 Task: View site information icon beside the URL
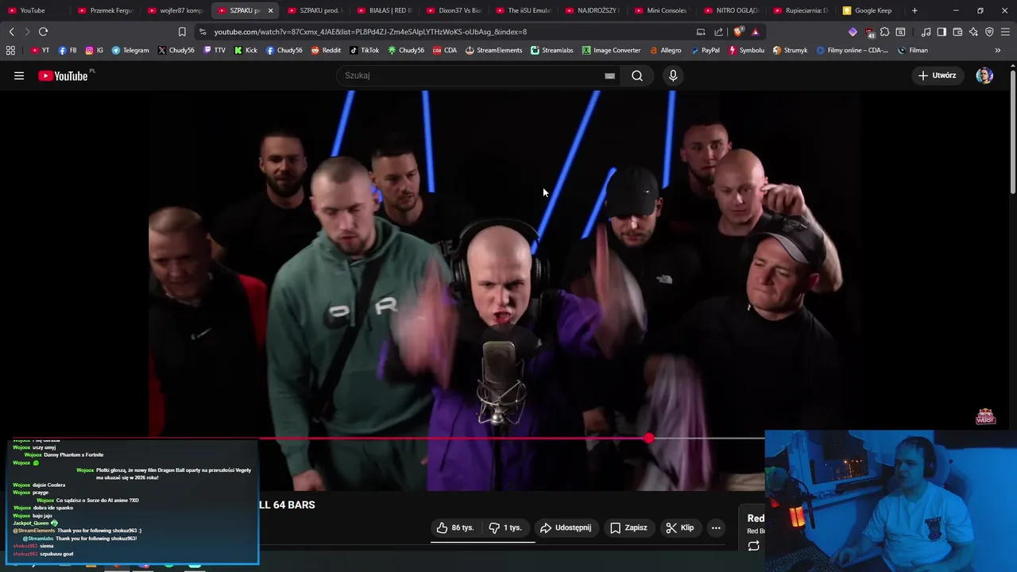click(203, 32)
